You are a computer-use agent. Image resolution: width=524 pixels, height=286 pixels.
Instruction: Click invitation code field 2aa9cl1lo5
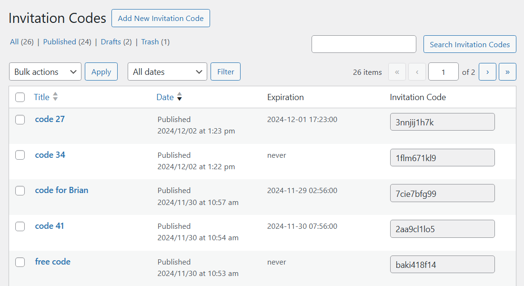442,229
